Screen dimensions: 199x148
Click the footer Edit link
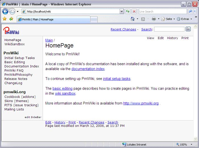pos(48,122)
